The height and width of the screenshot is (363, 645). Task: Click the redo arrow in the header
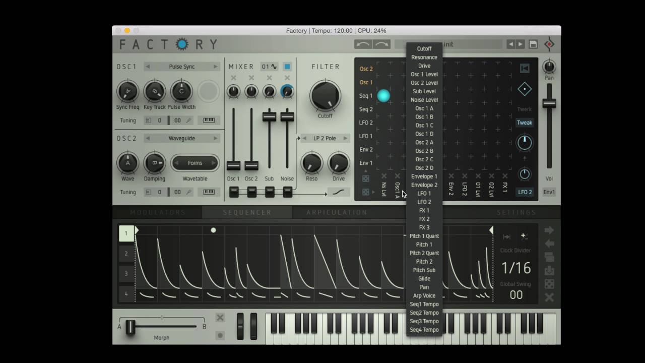point(381,44)
